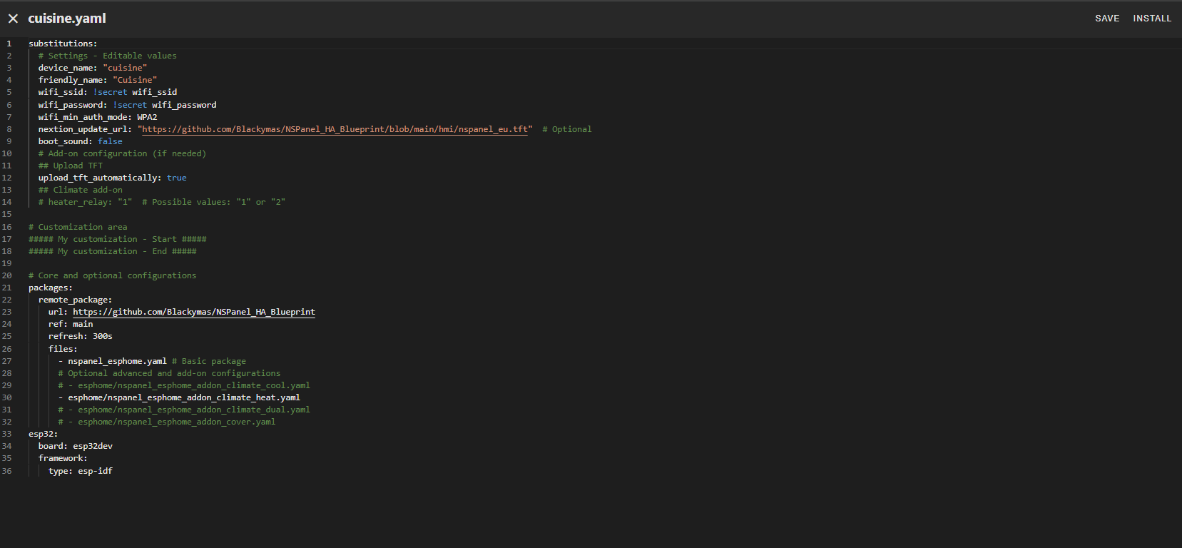
Task: Click the nspanel_esphome_addon_climate_heat.yaml file entry
Action: (184, 397)
